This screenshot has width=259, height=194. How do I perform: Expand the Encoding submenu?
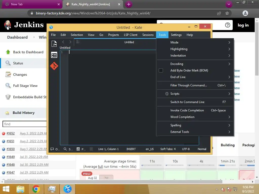pyautogui.click(x=195, y=64)
